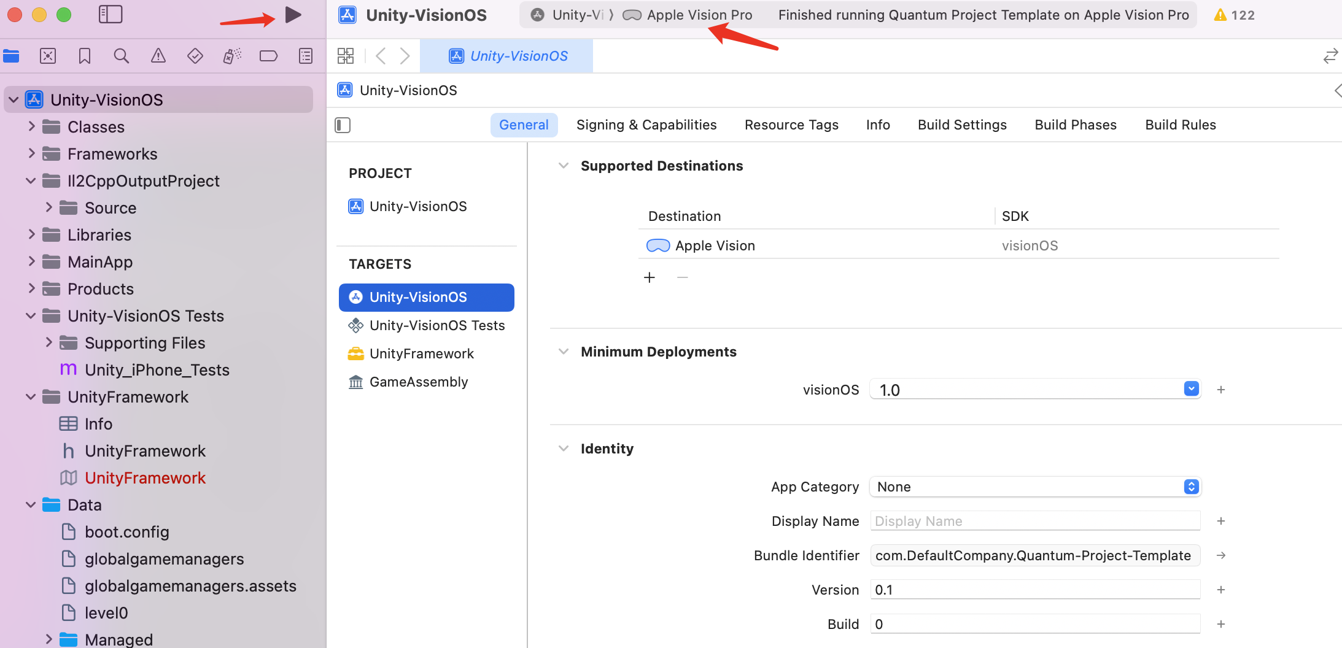Open the Signing & Capabilities tab
The width and height of the screenshot is (1342, 648).
tap(646, 125)
